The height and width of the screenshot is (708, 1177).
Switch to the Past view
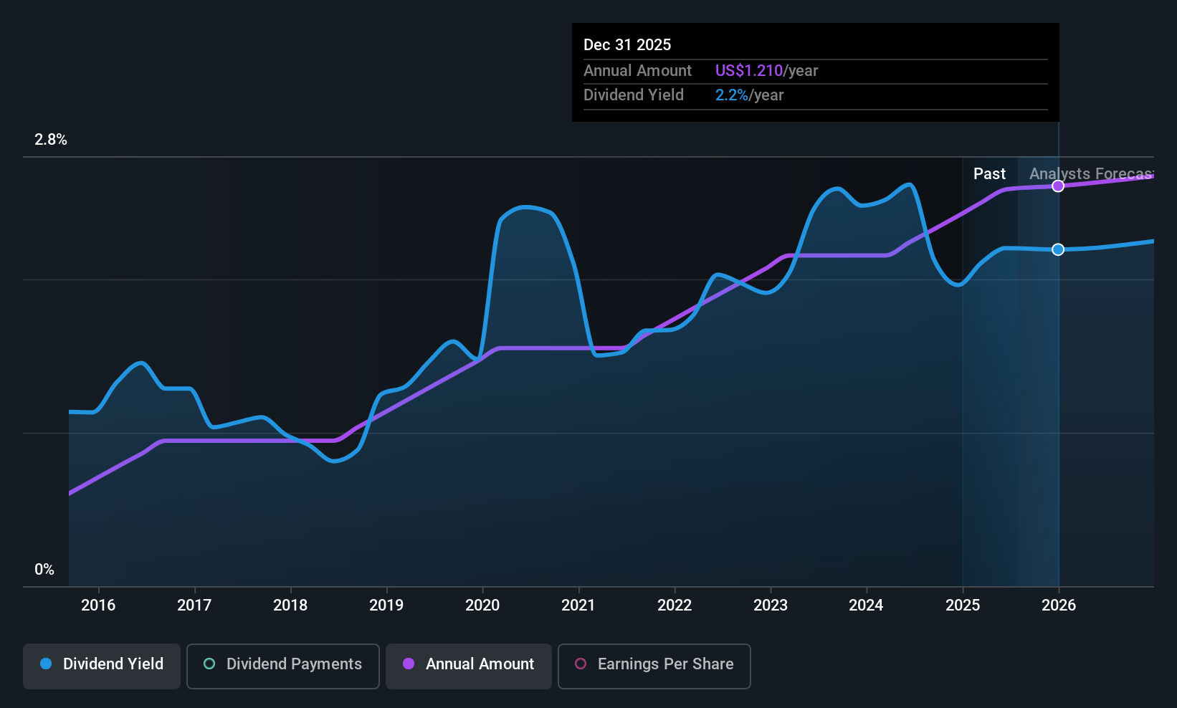click(989, 173)
